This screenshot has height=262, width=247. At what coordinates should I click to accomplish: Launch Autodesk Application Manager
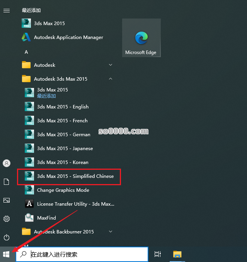pyautogui.click(x=68, y=37)
